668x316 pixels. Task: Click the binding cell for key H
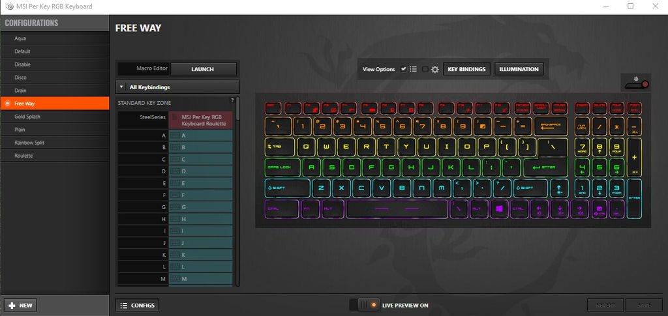[x=201, y=219]
